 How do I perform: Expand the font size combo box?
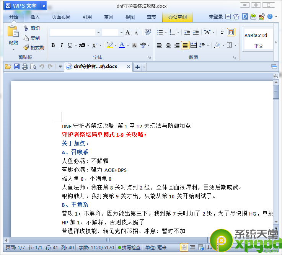pyautogui.click(x=121, y=33)
